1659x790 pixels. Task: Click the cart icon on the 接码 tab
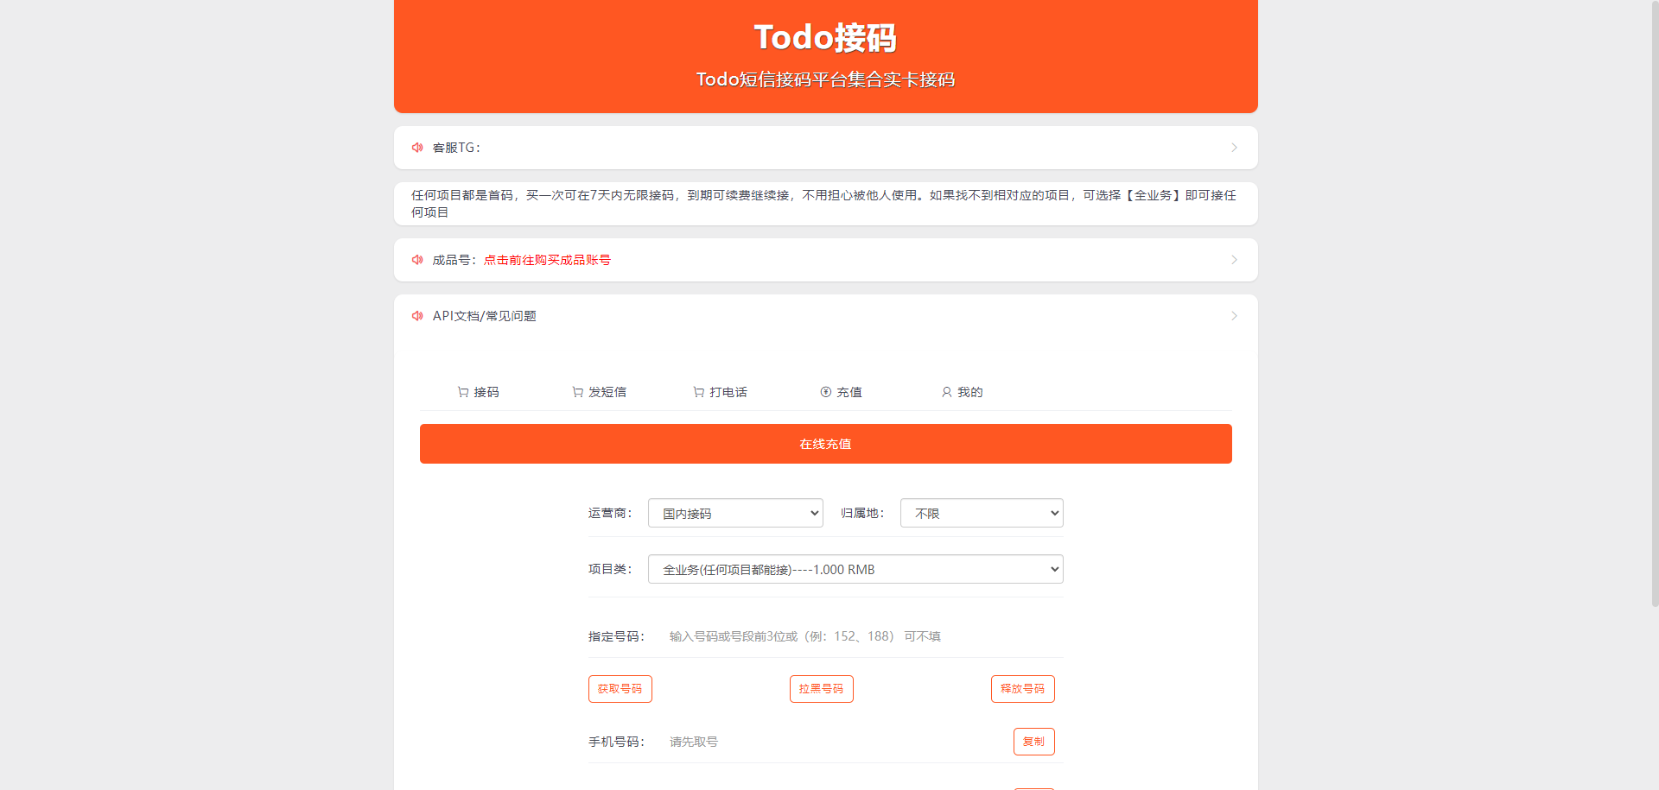pos(463,392)
